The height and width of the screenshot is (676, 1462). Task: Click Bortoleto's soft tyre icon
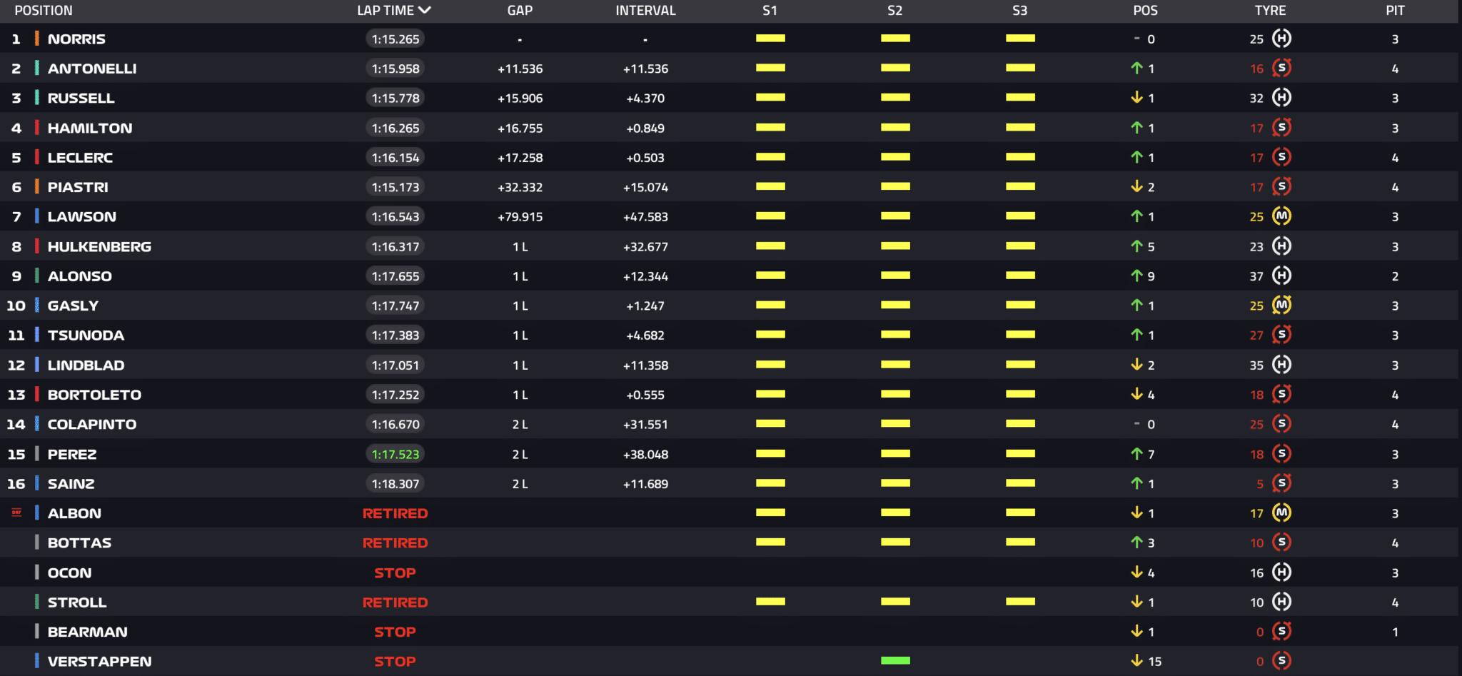pos(1281,394)
